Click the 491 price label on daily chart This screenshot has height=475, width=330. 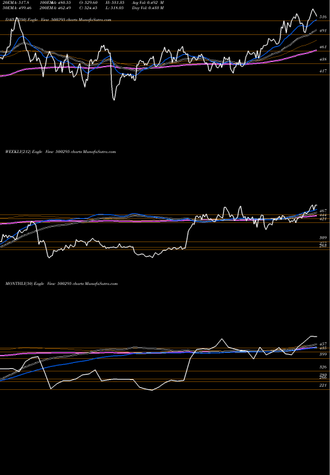(x=323, y=30)
